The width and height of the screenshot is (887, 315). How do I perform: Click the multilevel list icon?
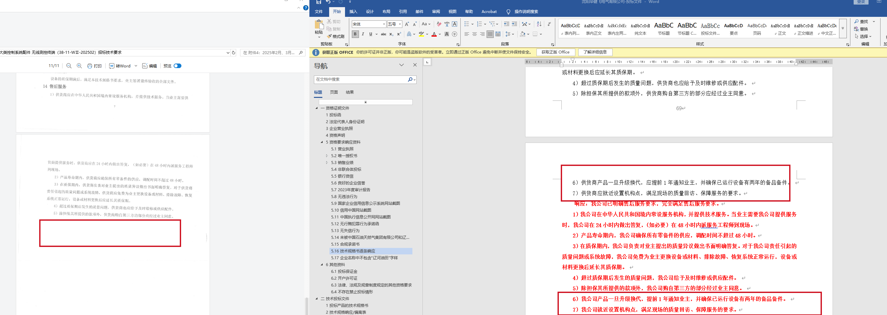point(492,24)
